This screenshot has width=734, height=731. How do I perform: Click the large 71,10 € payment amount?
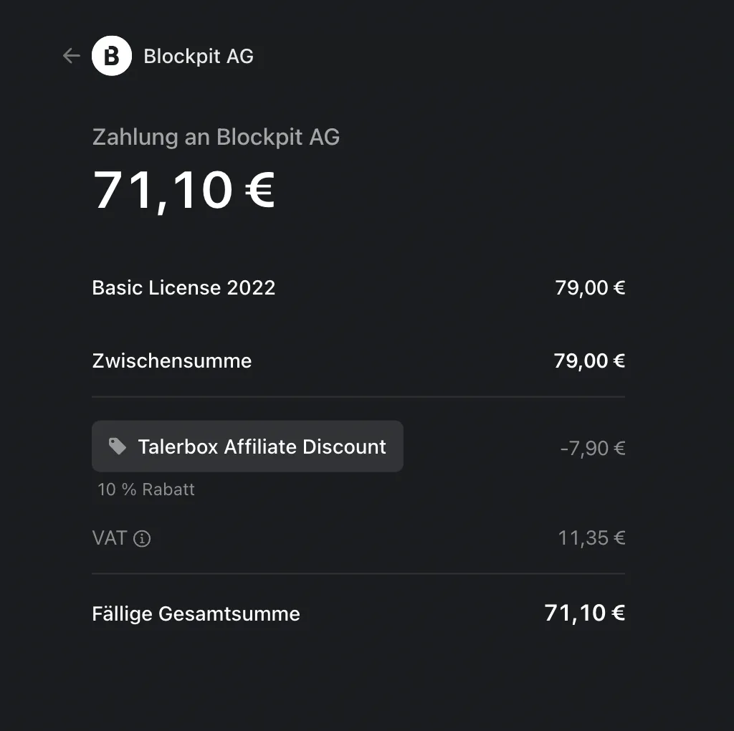click(x=184, y=190)
